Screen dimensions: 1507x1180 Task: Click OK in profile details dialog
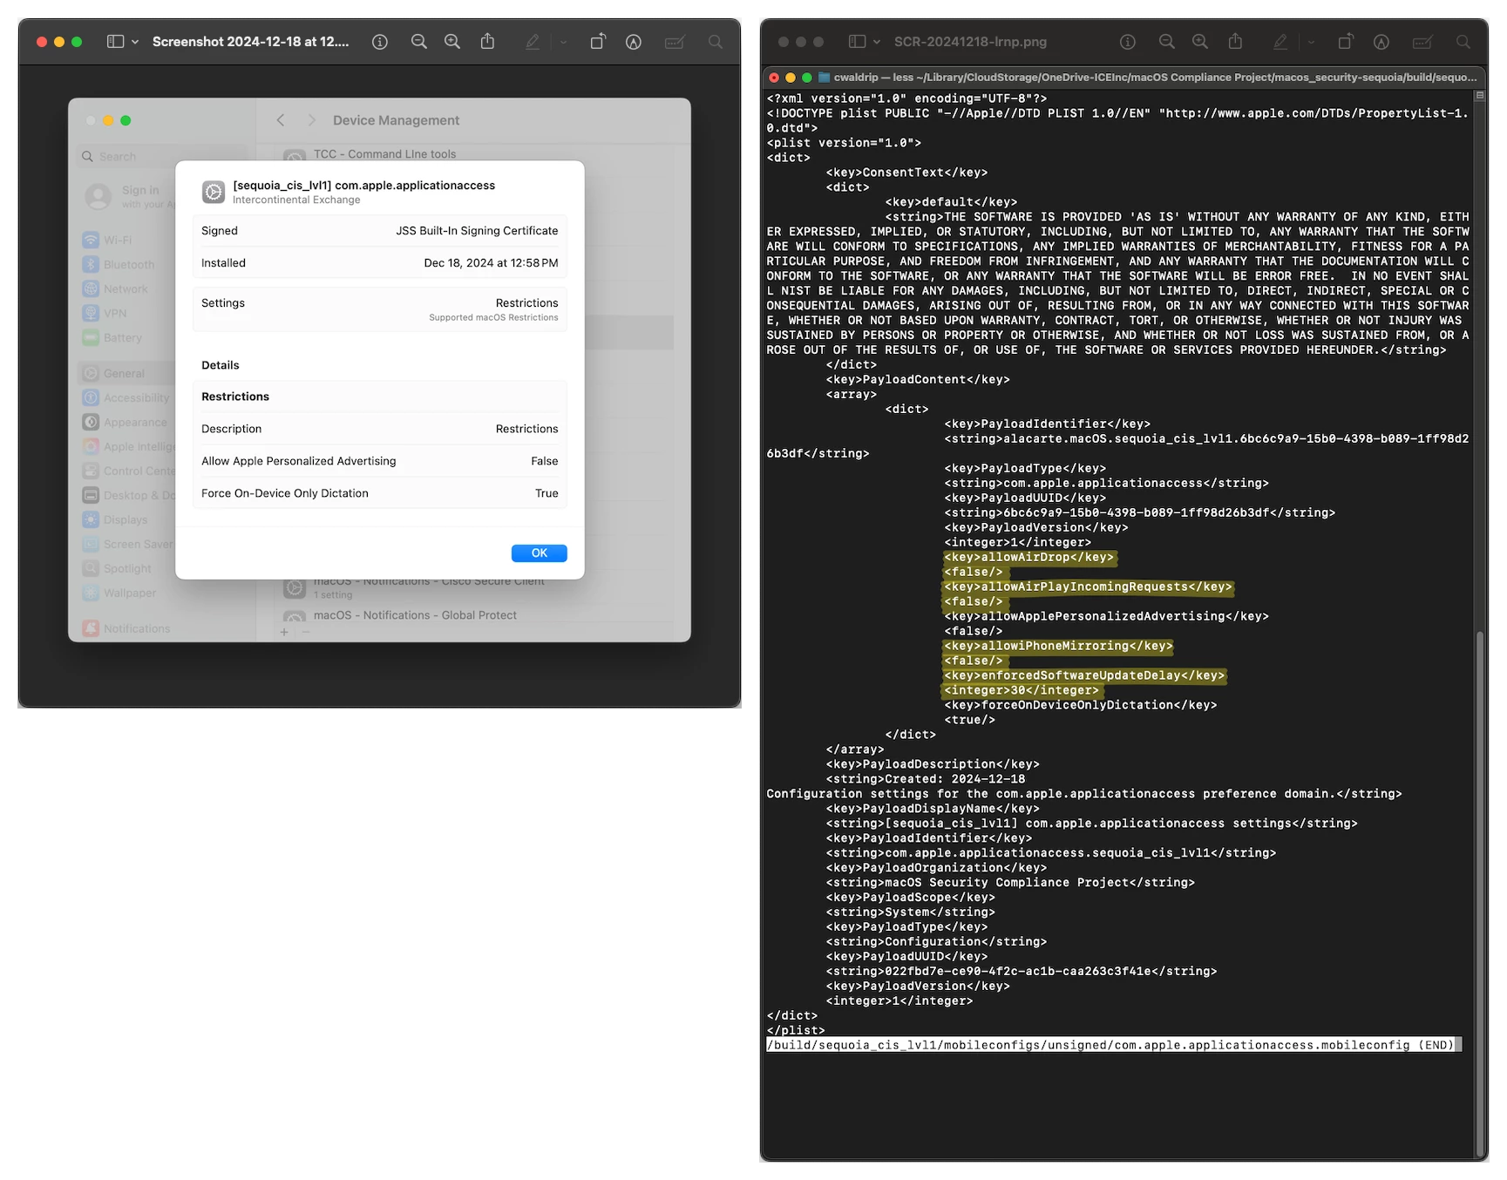(x=540, y=553)
